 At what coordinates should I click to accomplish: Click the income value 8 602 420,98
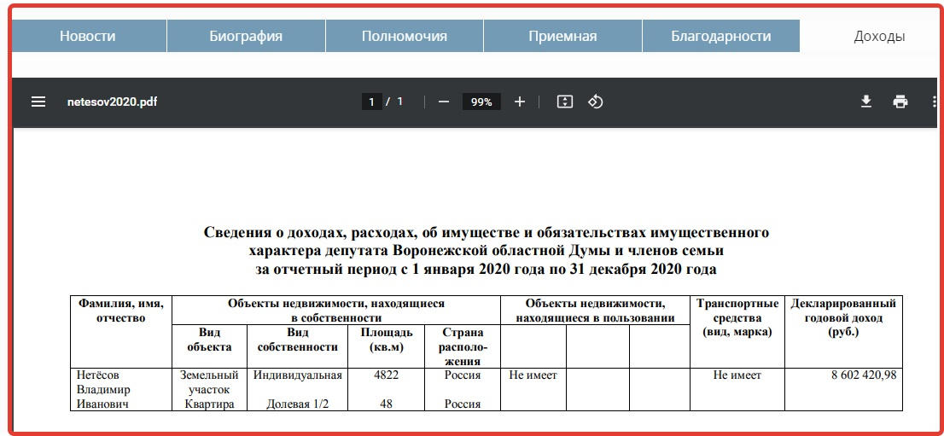[x=864, y=375]
